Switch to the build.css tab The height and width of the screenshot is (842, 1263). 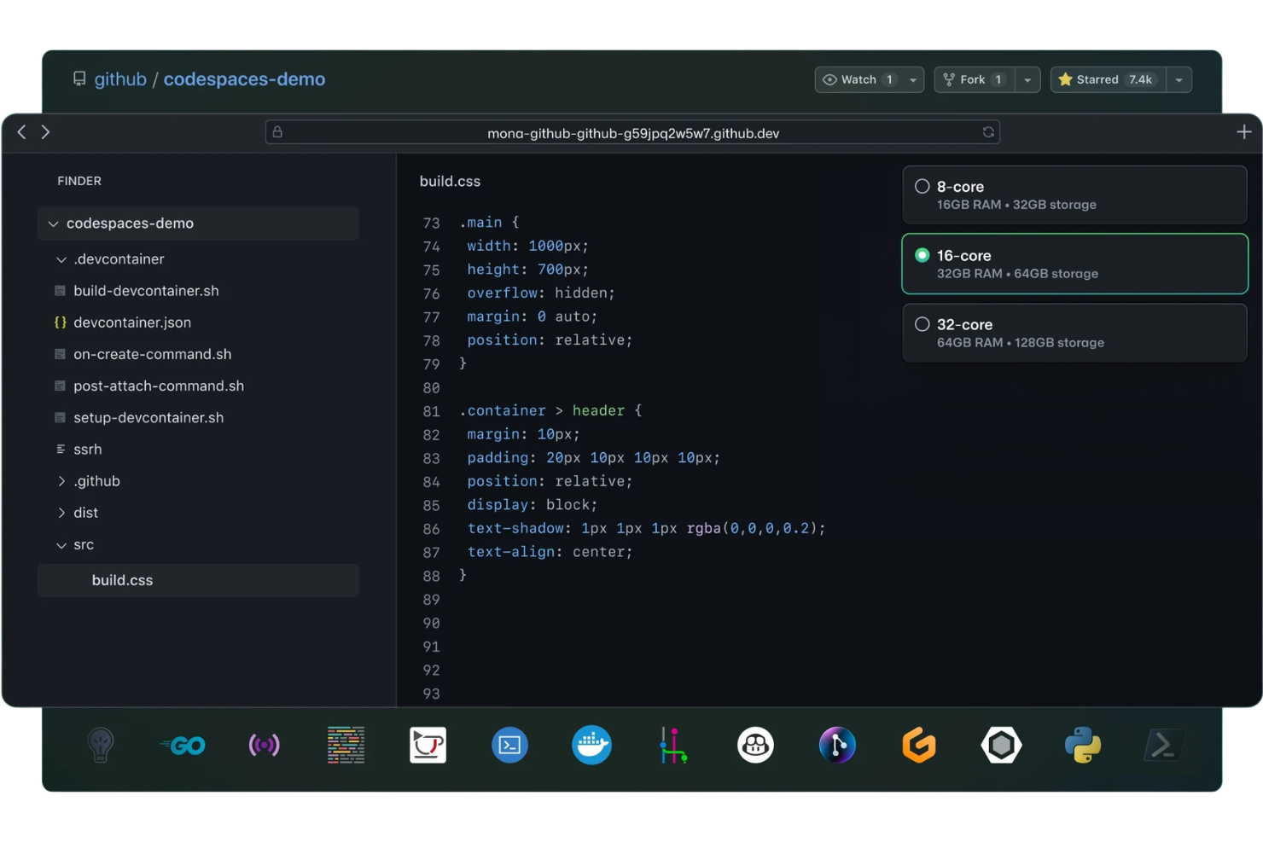[450, 181]
